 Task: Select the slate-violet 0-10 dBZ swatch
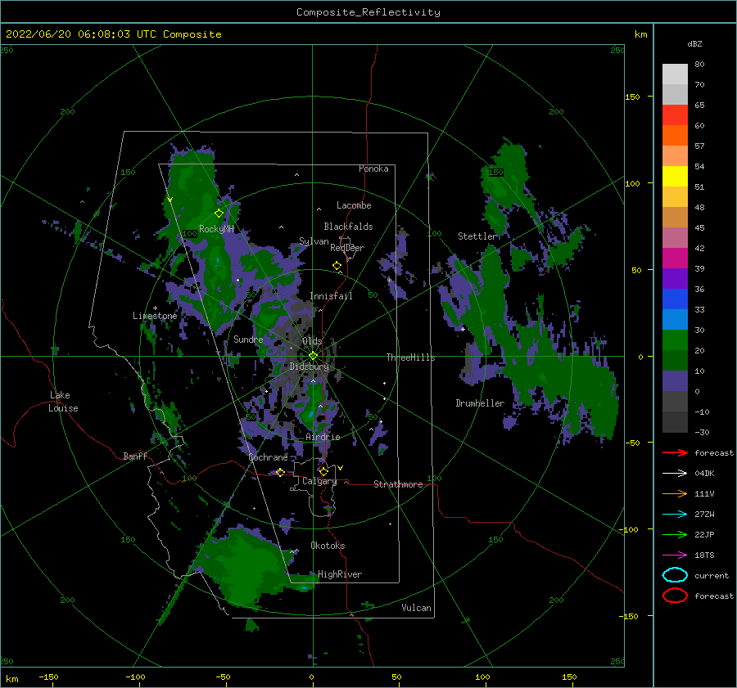point(675,381)
